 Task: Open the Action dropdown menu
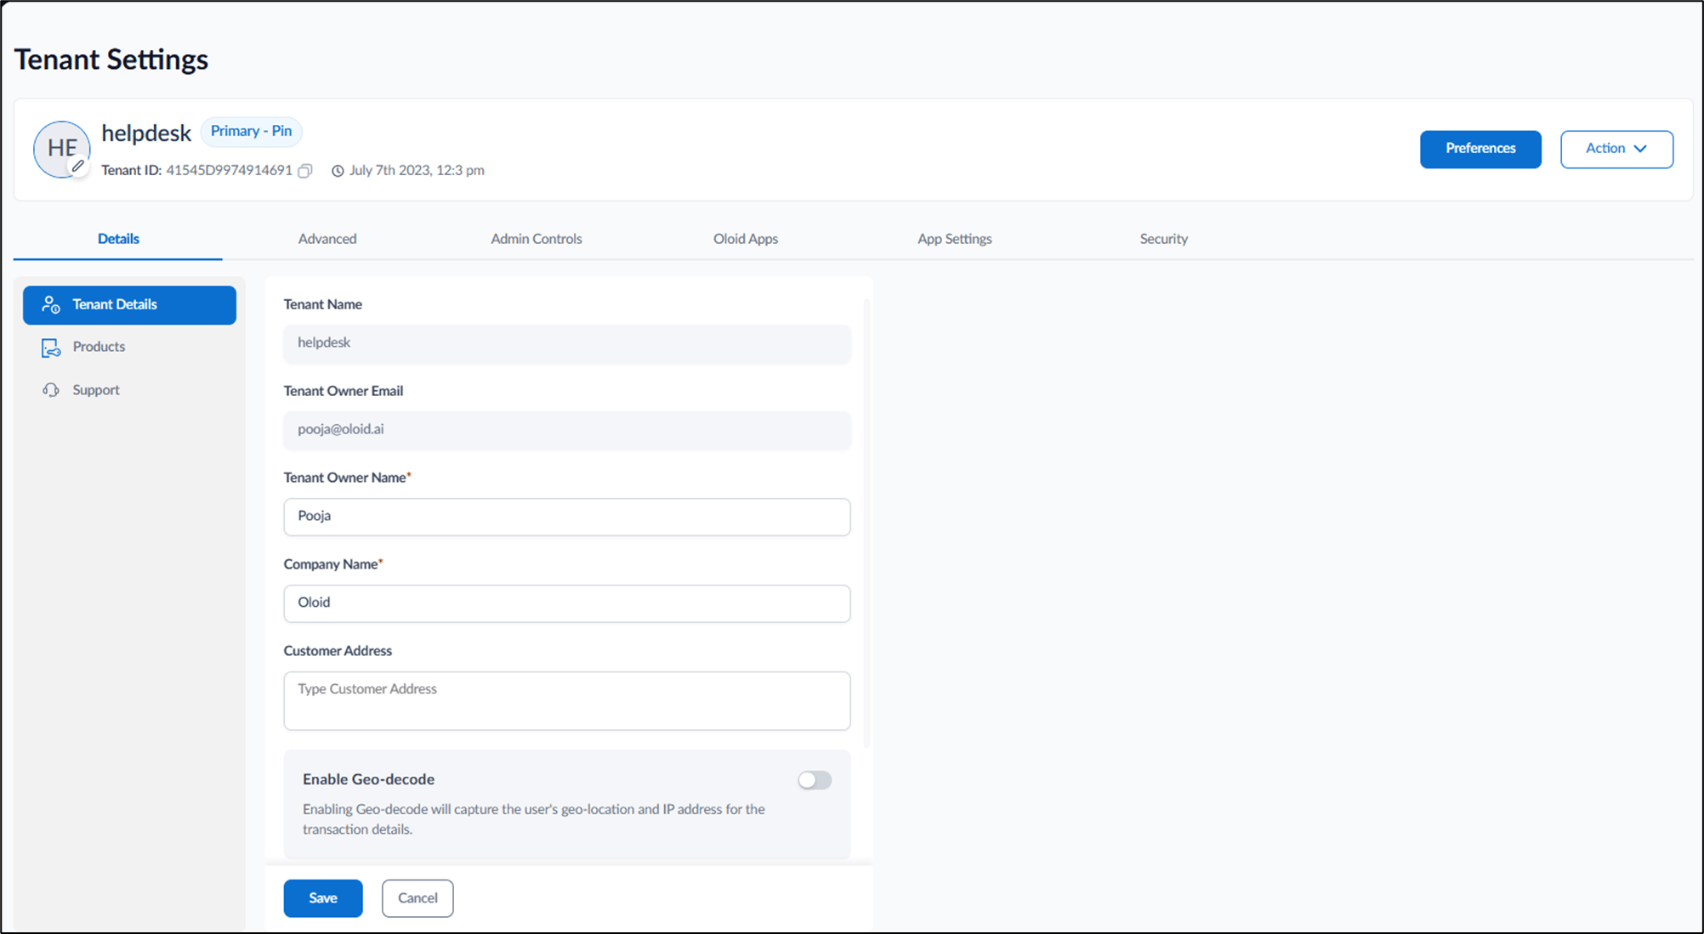pos(1616,149)
